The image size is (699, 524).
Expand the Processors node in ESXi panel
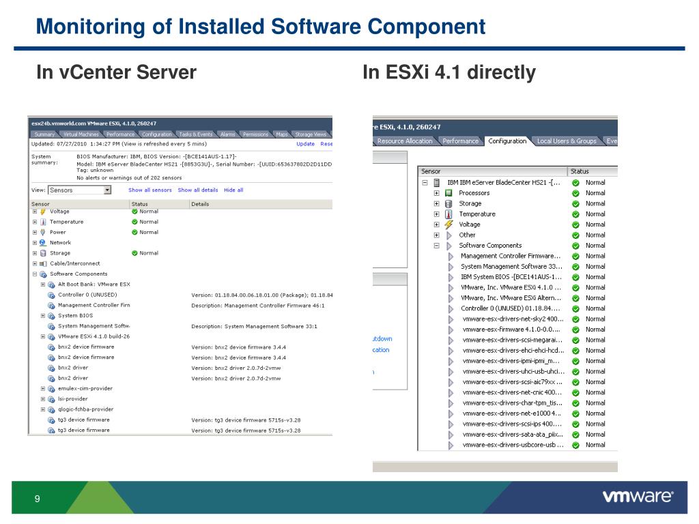[x=436, y=193]
